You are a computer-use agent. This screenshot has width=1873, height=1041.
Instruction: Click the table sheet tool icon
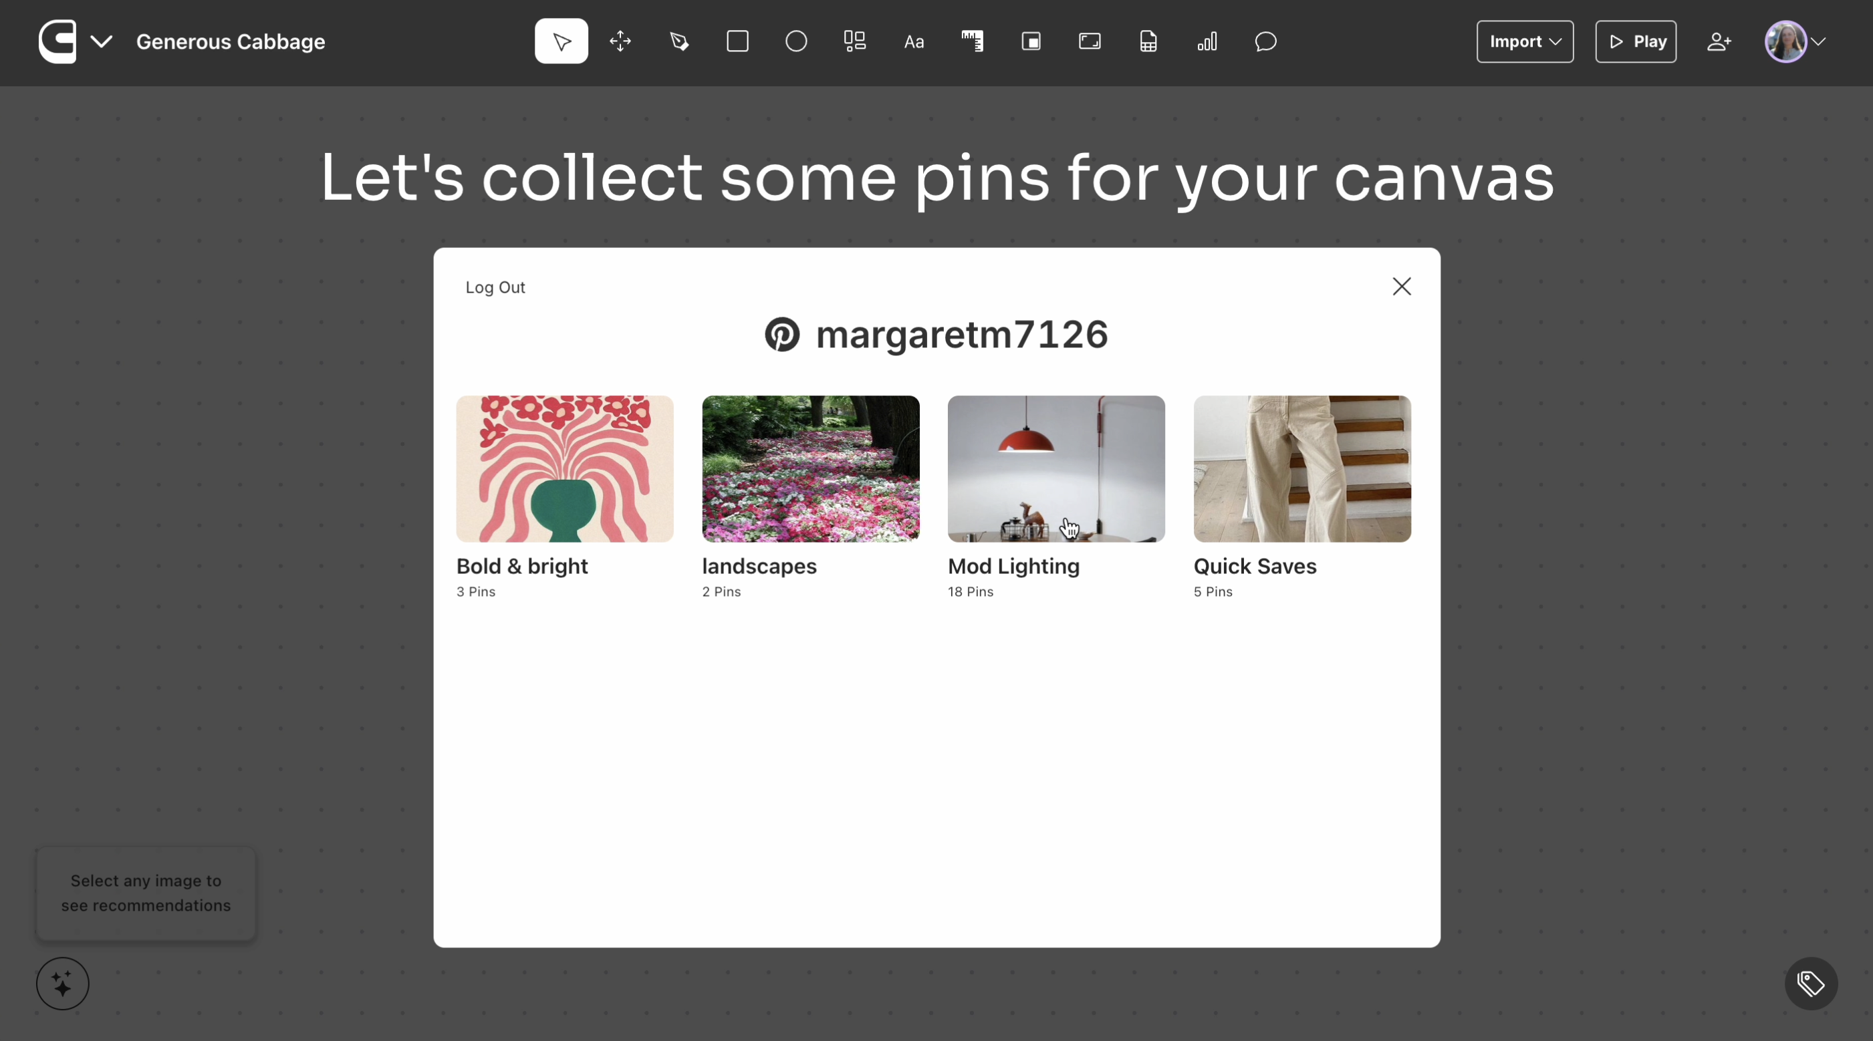tap(1148, 41)
